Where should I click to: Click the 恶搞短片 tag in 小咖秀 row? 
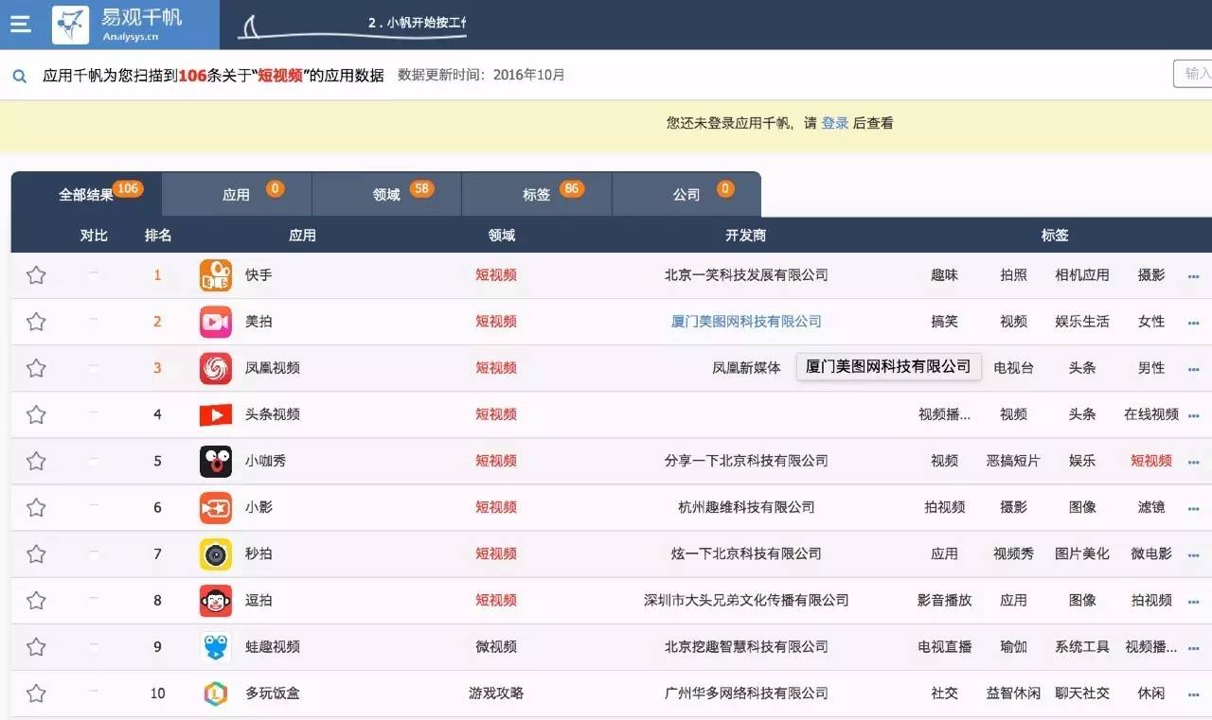[1013, 461]
